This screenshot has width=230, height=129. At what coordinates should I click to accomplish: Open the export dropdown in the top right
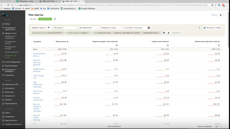(x=222, y=15)
